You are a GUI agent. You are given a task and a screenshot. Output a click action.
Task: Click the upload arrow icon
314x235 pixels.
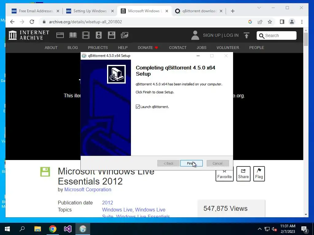pos(247,35)
